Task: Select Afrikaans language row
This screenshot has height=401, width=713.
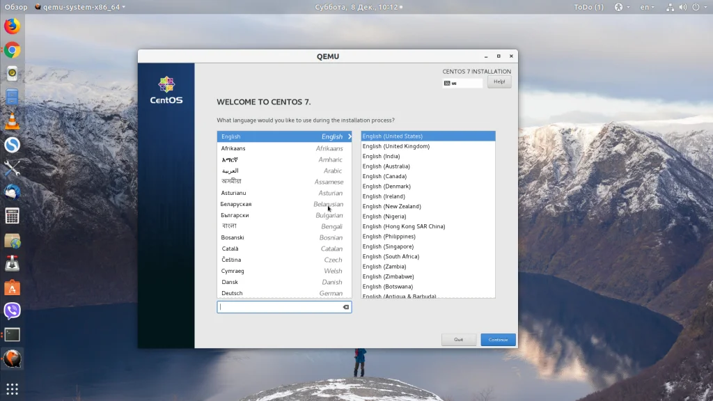Action: [x=284, y=148]
